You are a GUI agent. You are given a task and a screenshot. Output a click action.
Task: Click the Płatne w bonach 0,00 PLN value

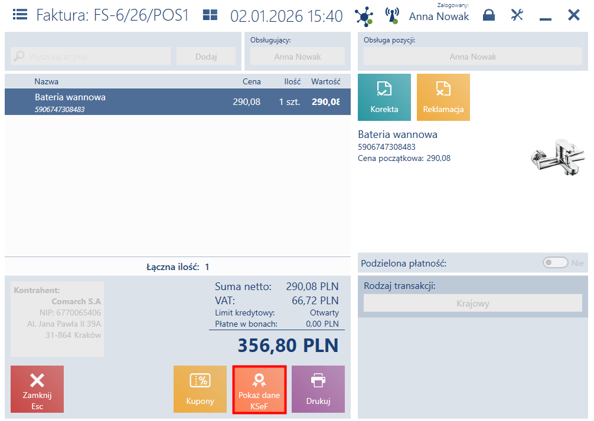point(322,324)
